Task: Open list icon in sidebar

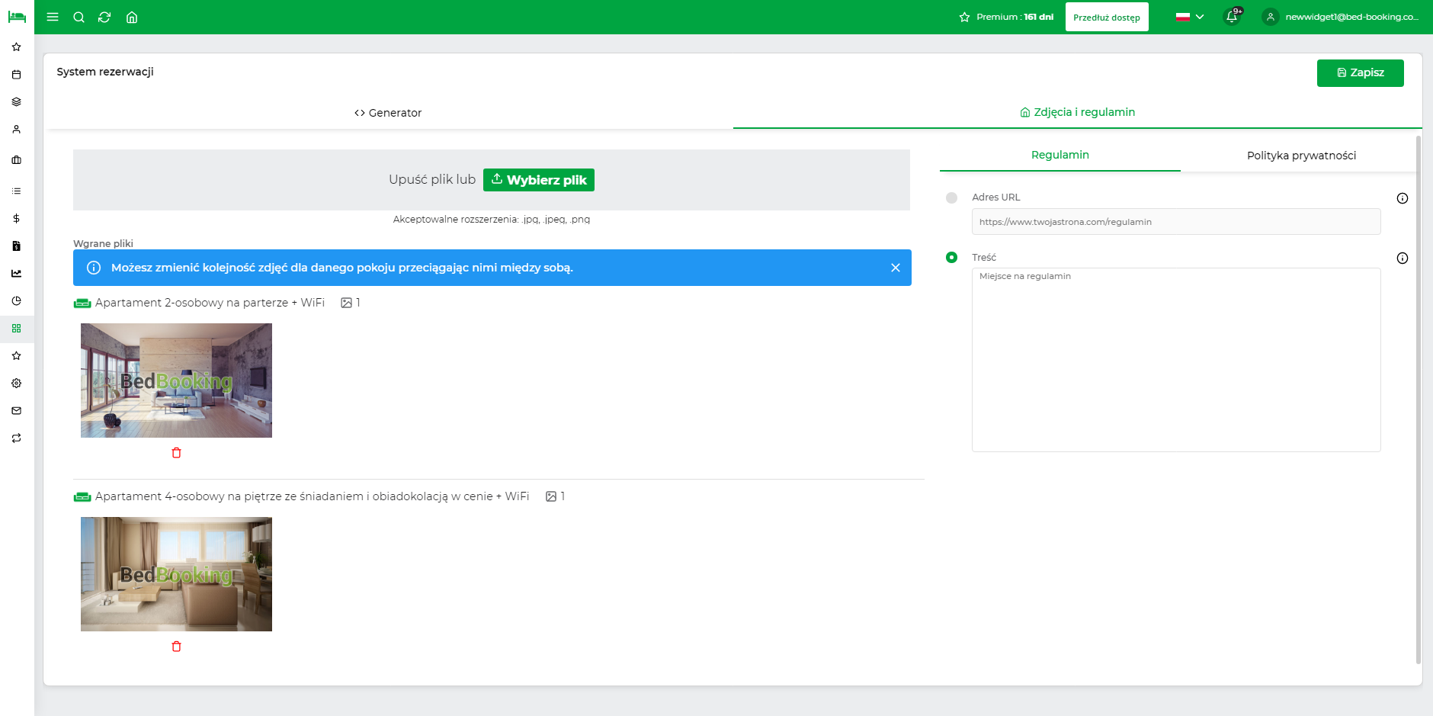Action: point(17,191)
